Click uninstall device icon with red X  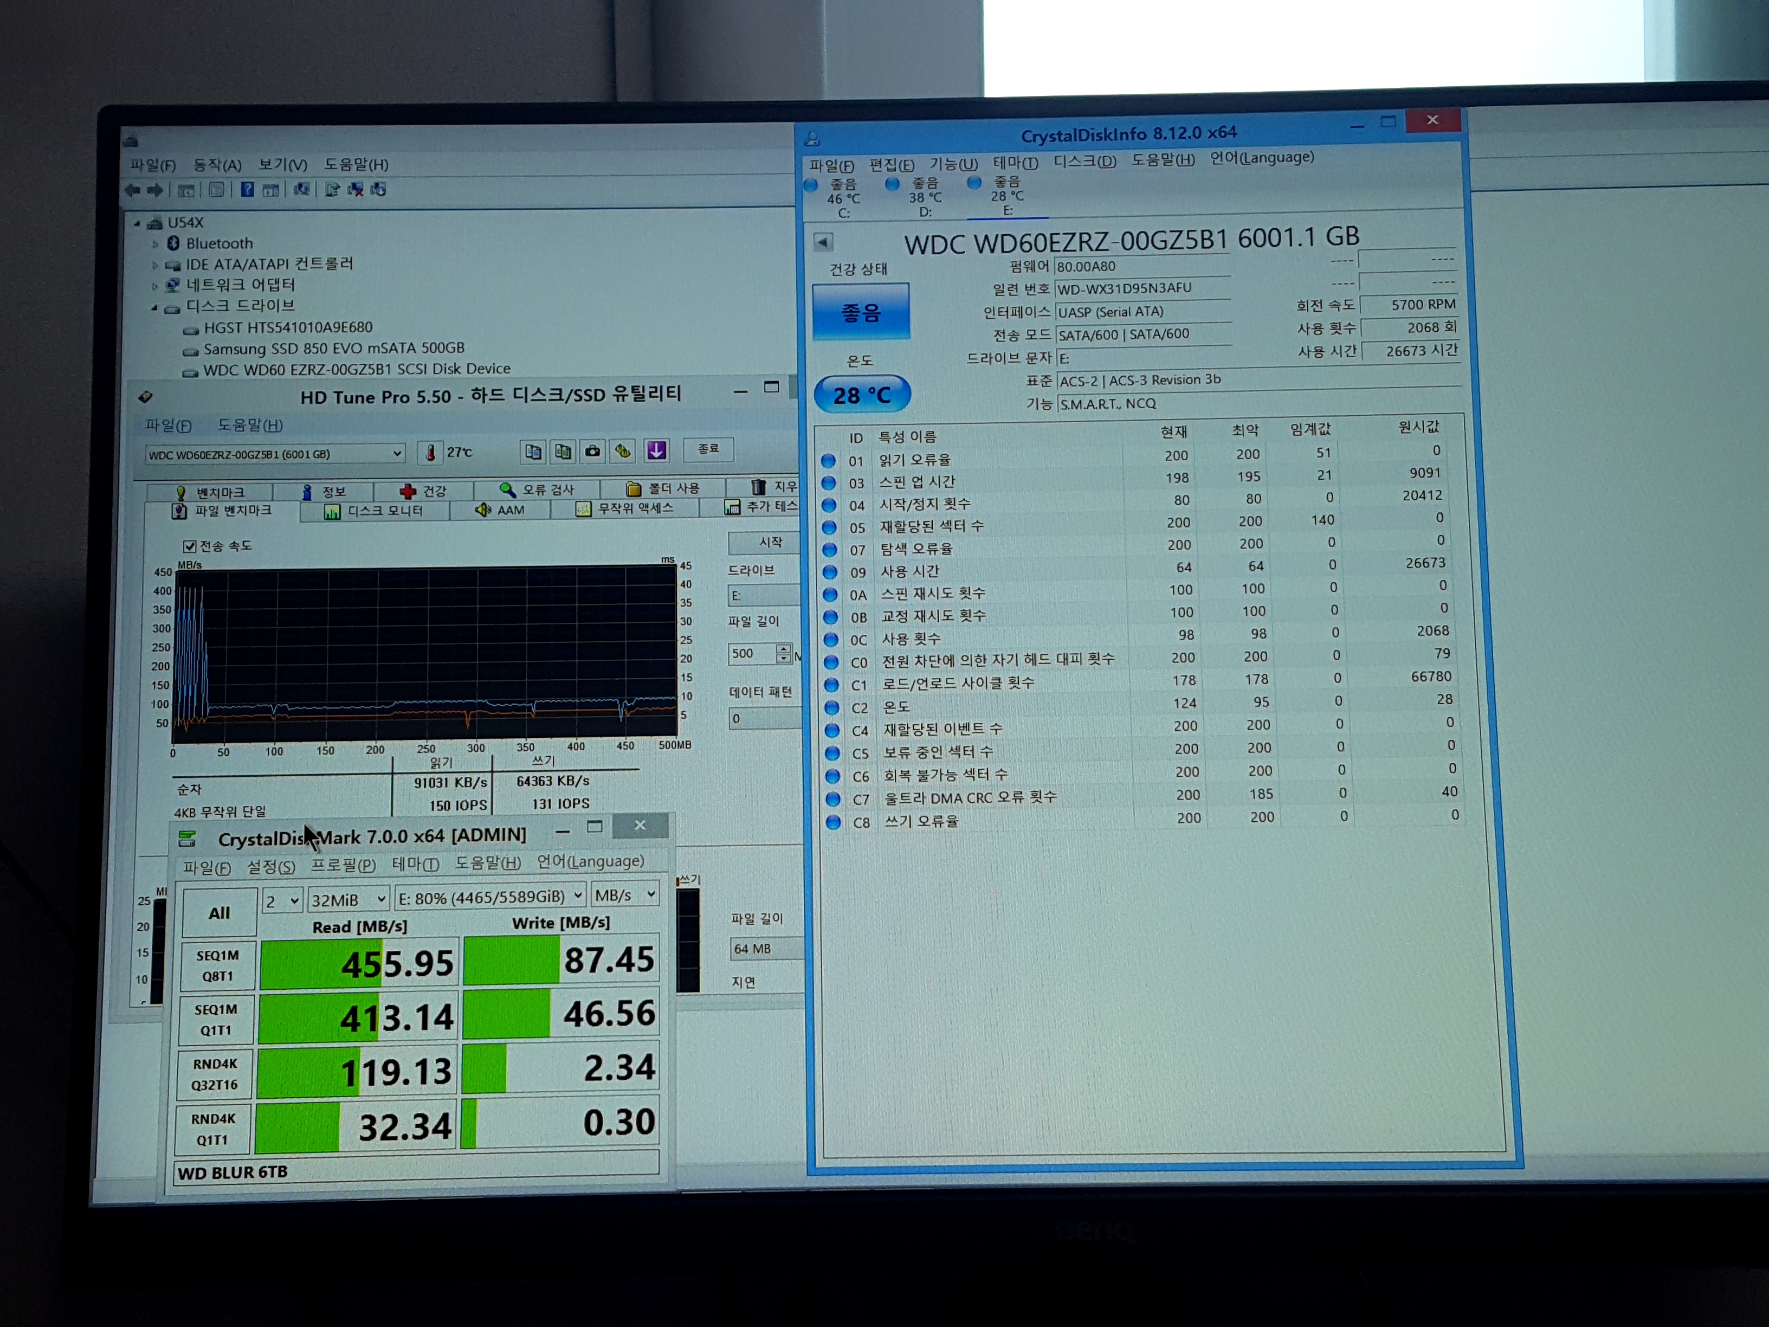point(356,190)
